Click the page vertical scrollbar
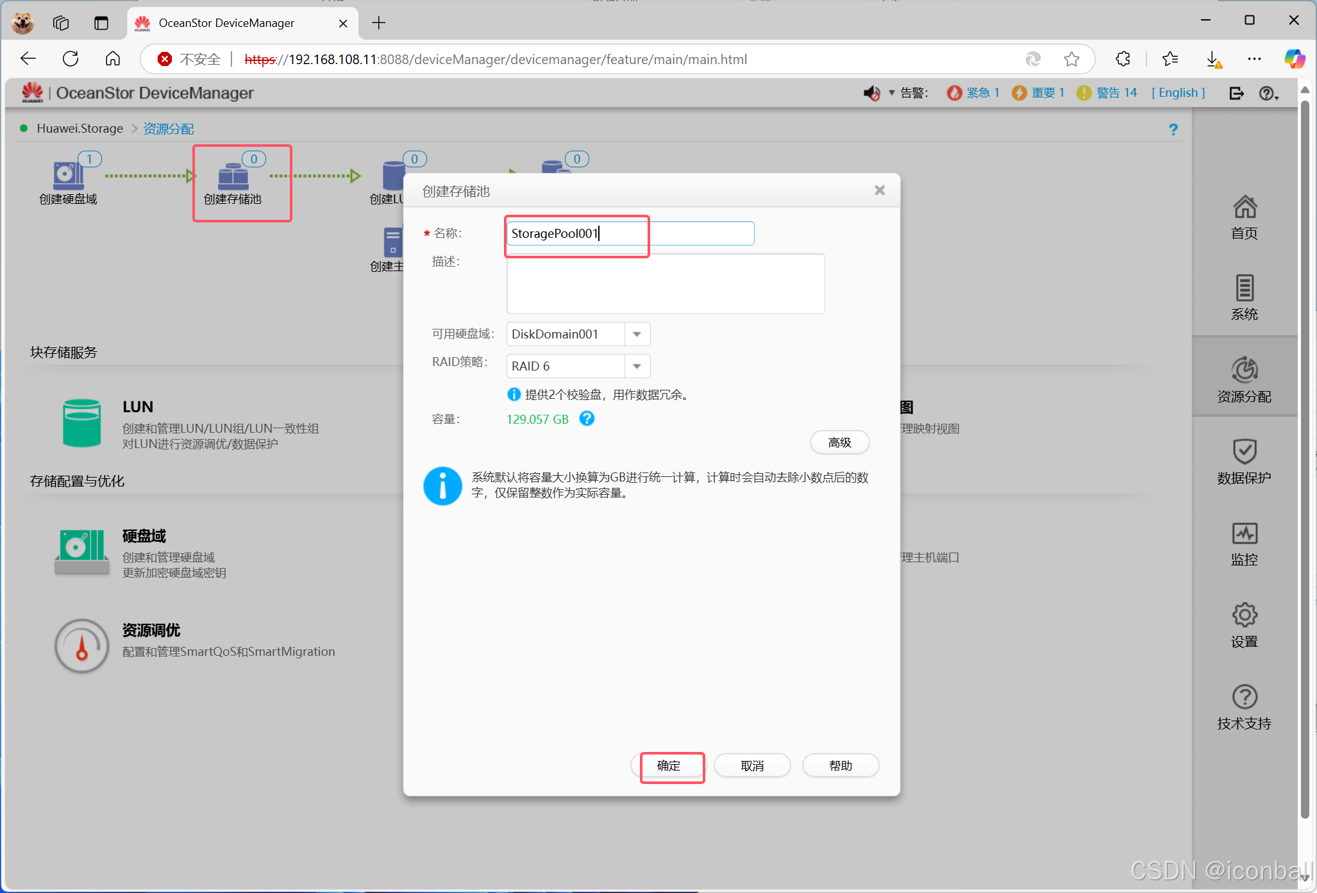The image size is (1317, 893). point(1304,449)
